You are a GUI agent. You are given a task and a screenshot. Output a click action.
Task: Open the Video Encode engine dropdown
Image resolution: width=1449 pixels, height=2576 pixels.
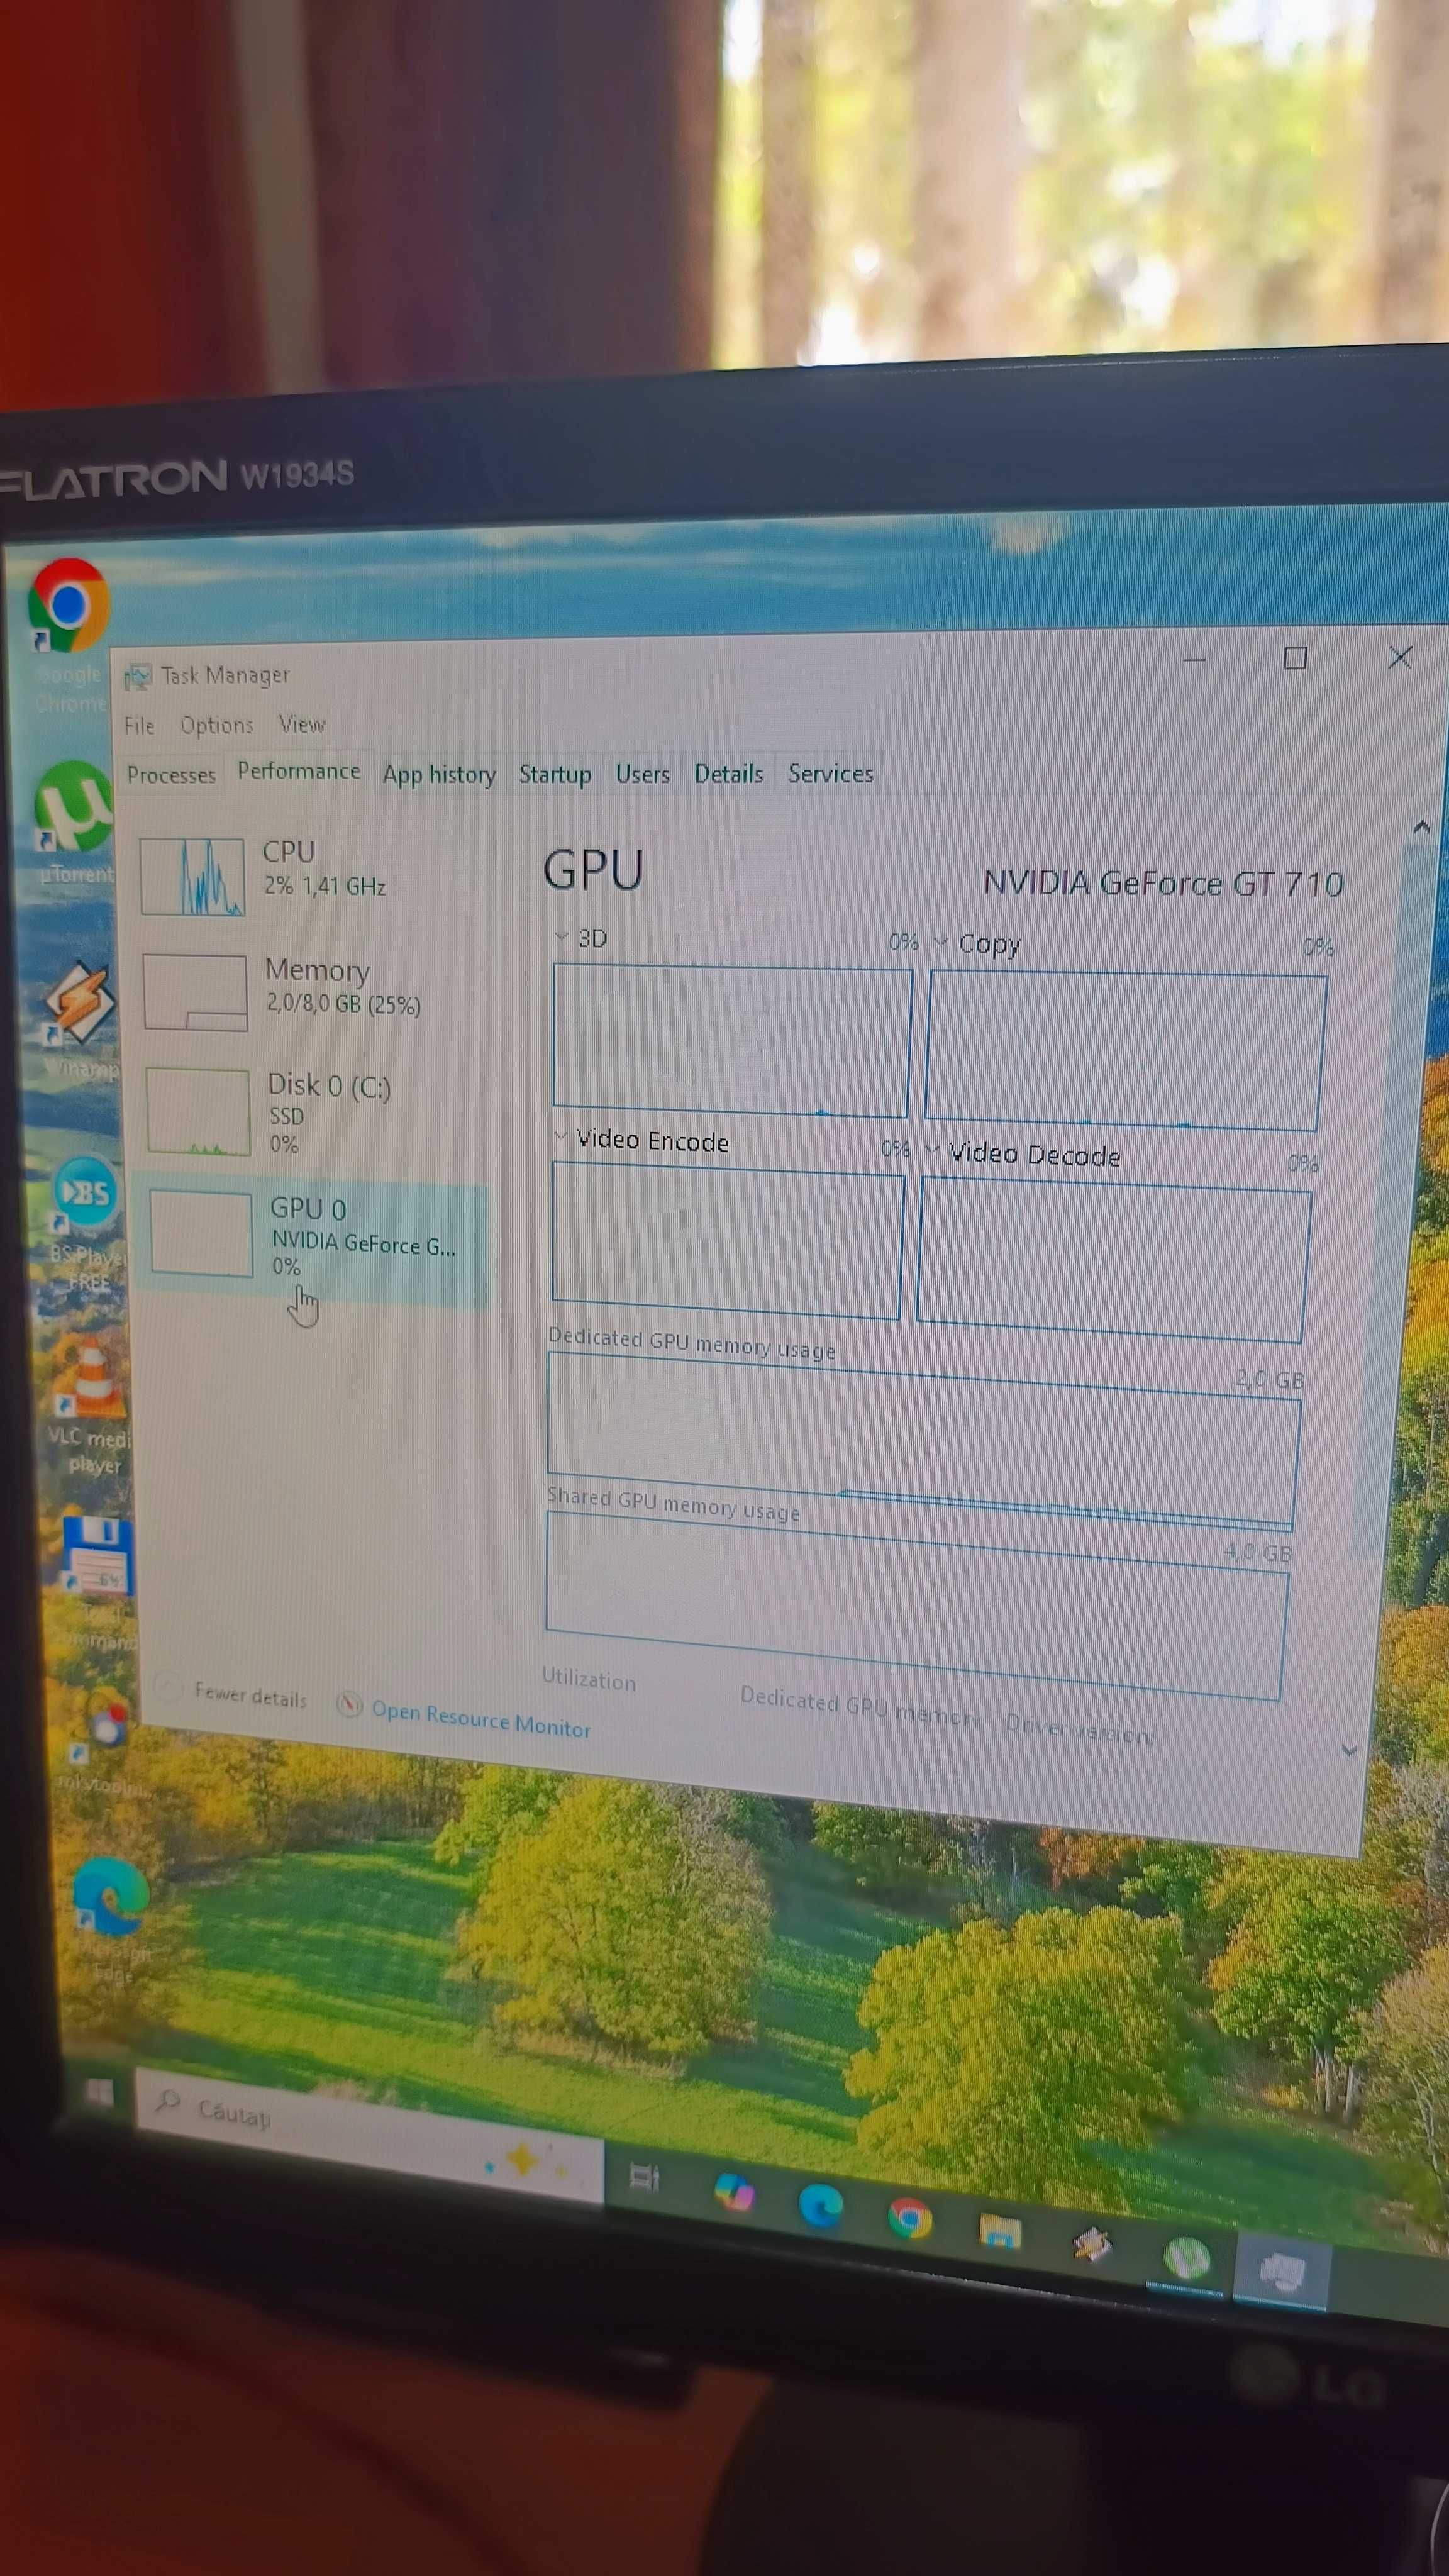560,1136
